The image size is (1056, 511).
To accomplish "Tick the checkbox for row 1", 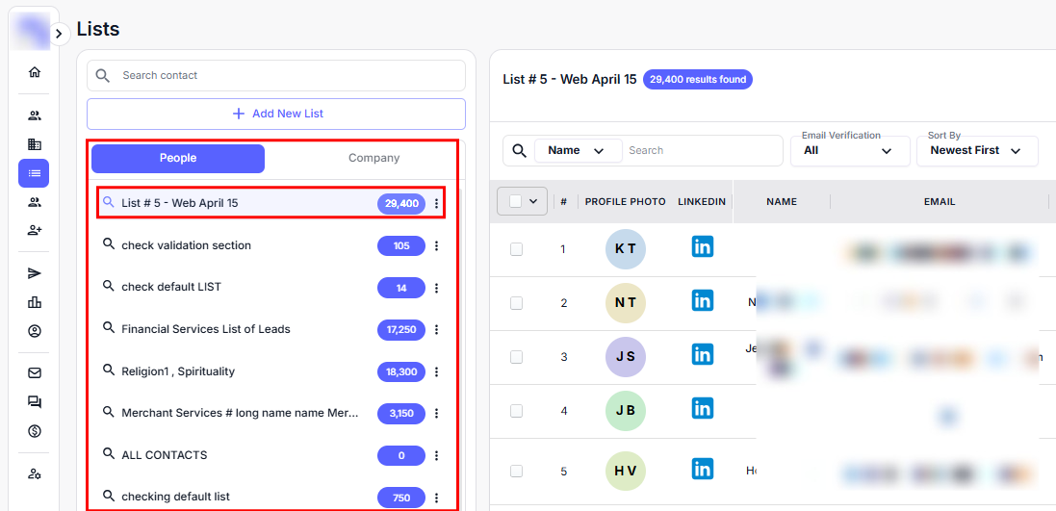I will click(517, 249).
